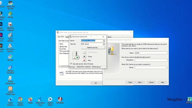Click the highlighted Server name field in Service Manager
The image size is (192, 108).
pyautogui.click(x=92, y=40)
